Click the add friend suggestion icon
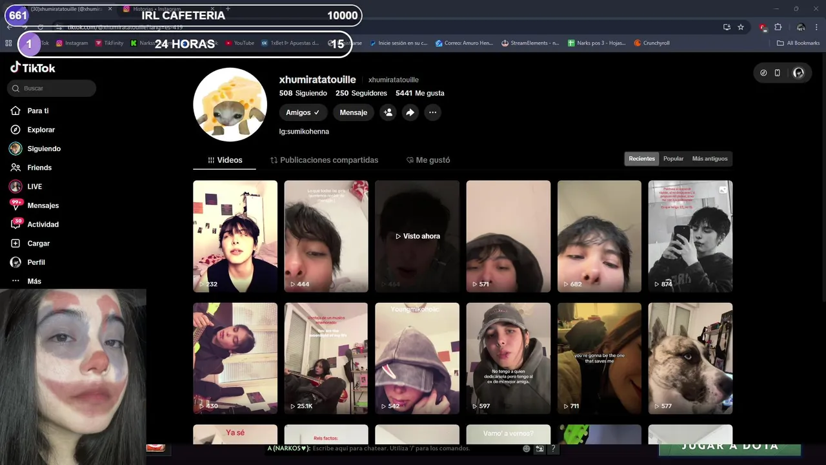Image resolution: width=826 pixels, height=465 pixels. (x=388, y=112)
